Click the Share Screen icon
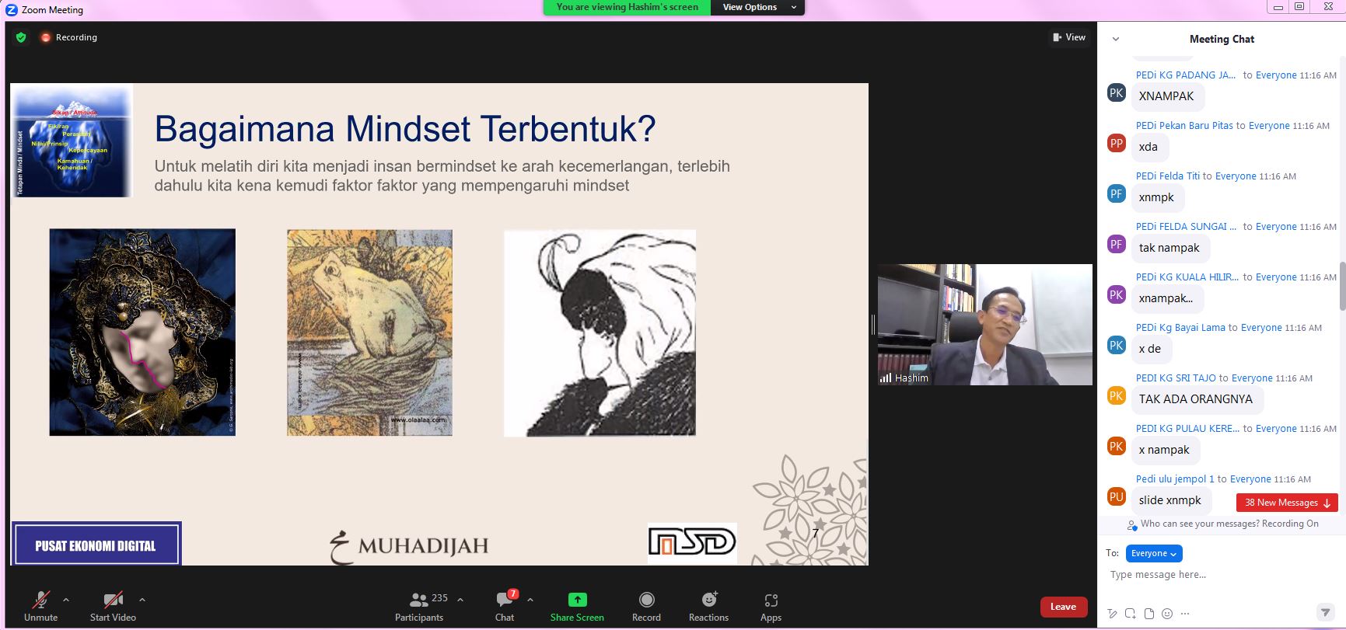This screenshot has height=630, width=1346. click(577, 599)
